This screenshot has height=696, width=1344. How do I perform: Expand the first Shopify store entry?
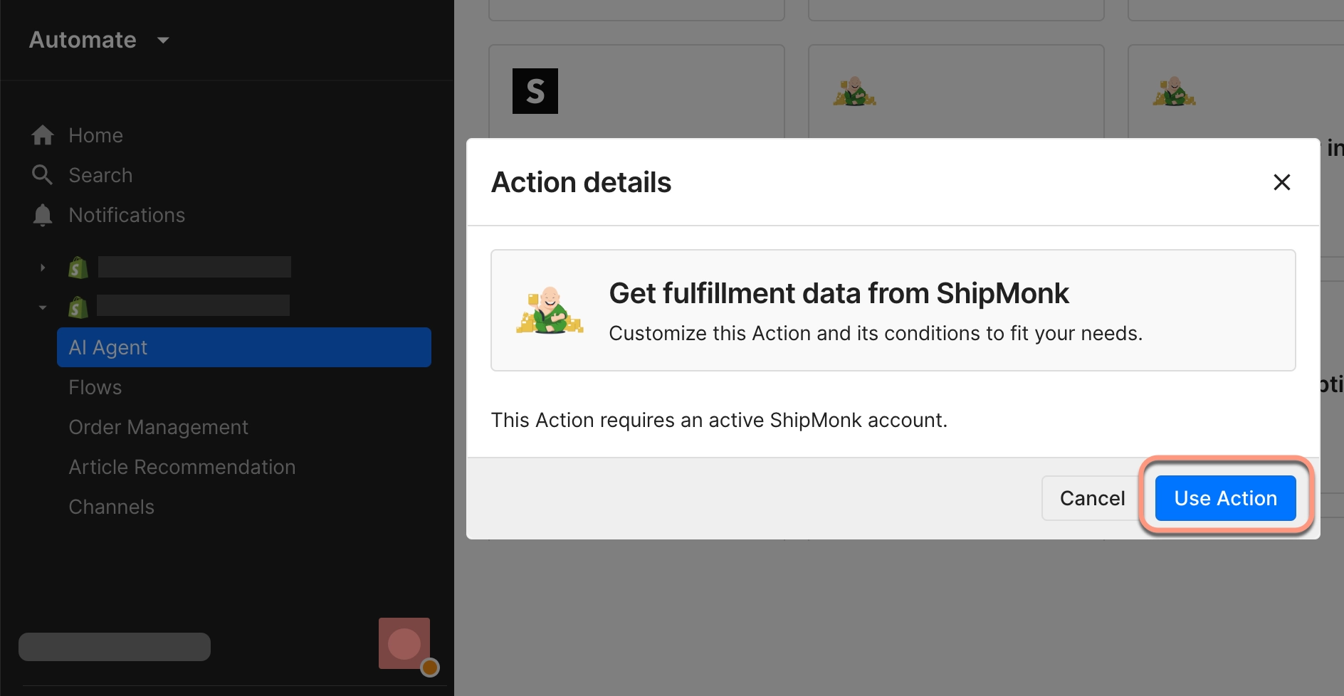(42, 267)
